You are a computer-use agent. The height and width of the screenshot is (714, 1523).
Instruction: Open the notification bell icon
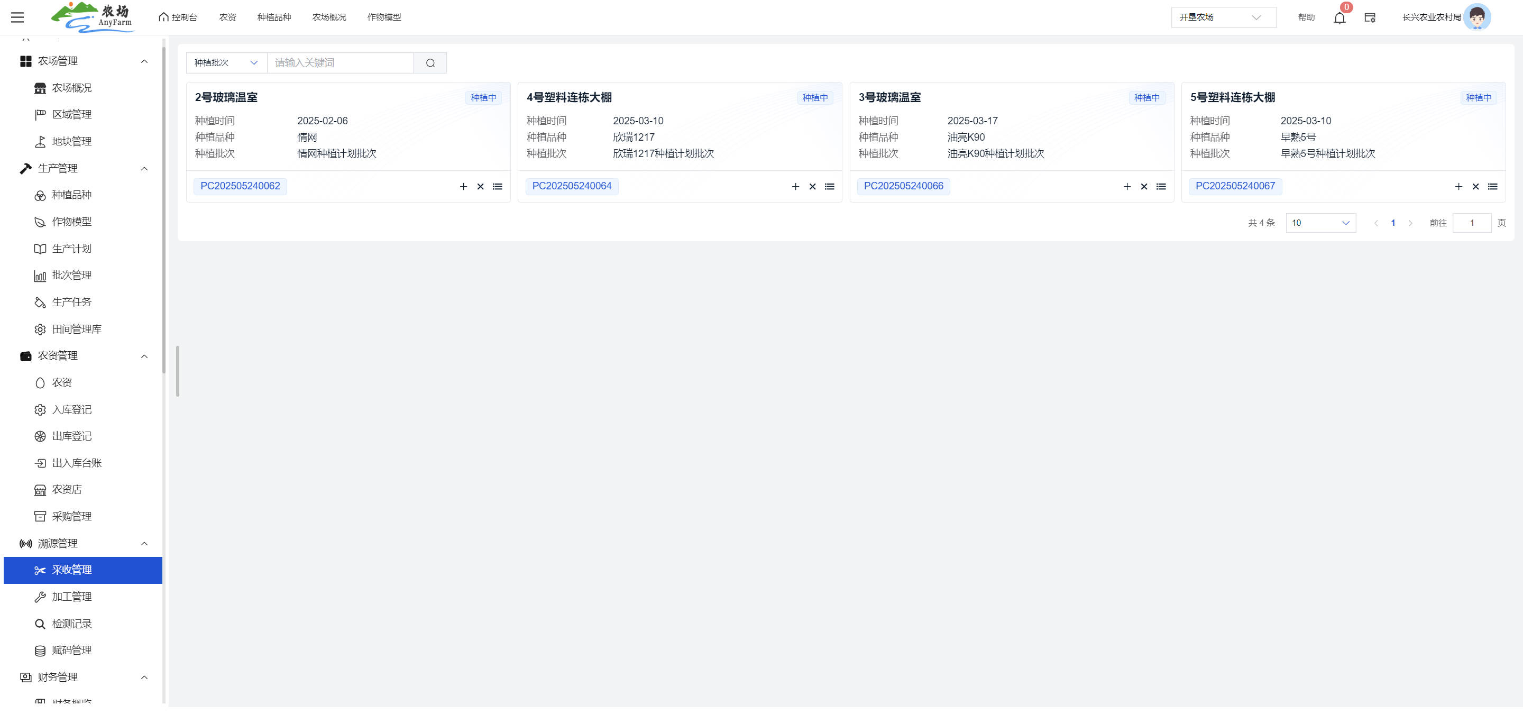tap(1339, 18)
